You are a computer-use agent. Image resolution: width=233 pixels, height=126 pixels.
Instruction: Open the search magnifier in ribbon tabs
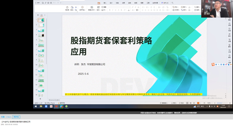coord(172,3)
